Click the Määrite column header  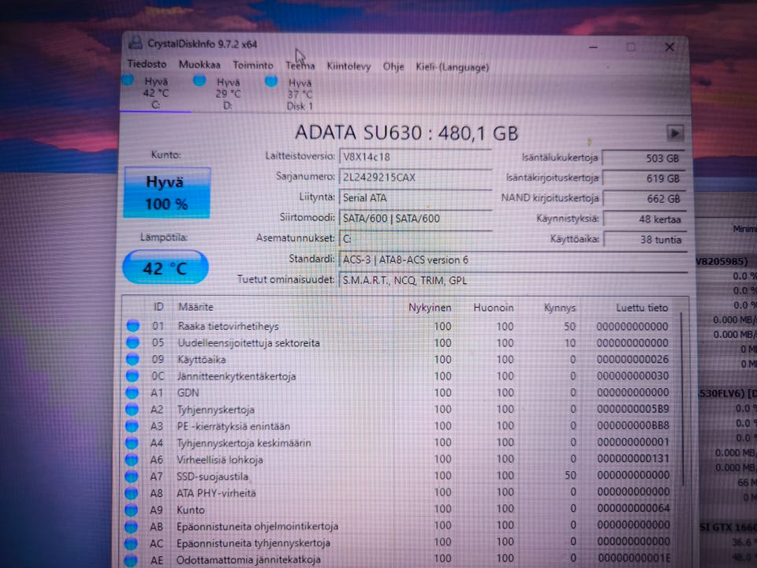196,307
